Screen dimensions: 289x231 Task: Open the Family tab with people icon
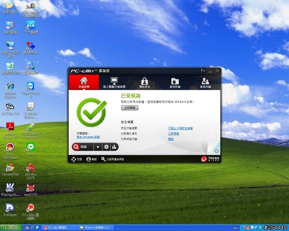(x=205, y=83)
